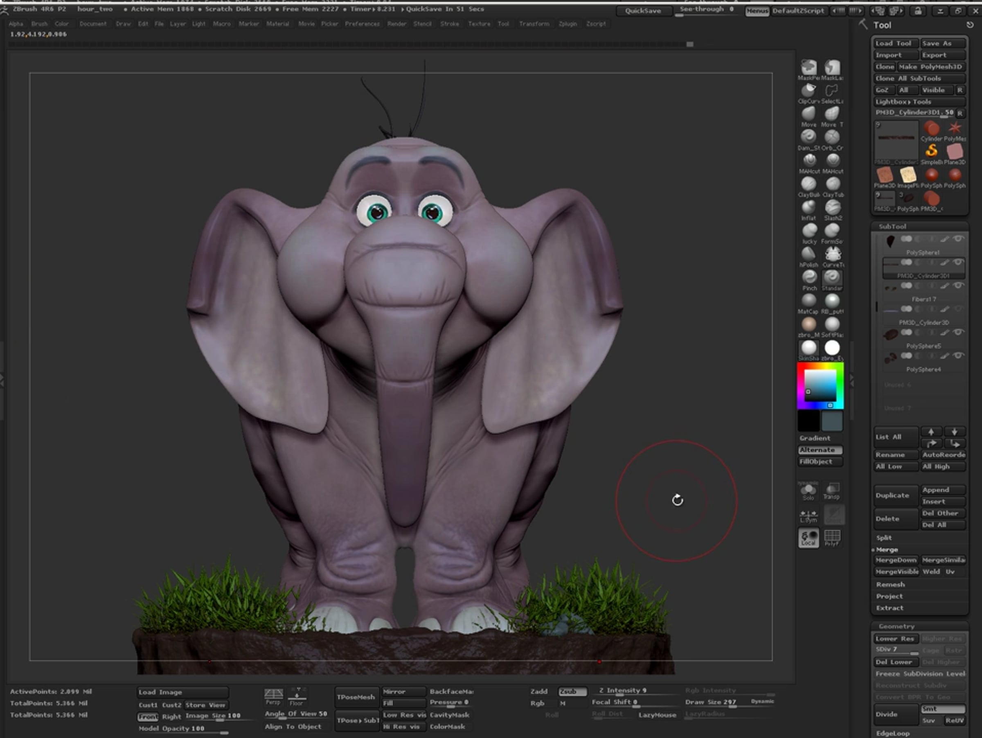Click the MergeDown button
The height and width of the screenshot is (738, 982).
tap(896, 560)
